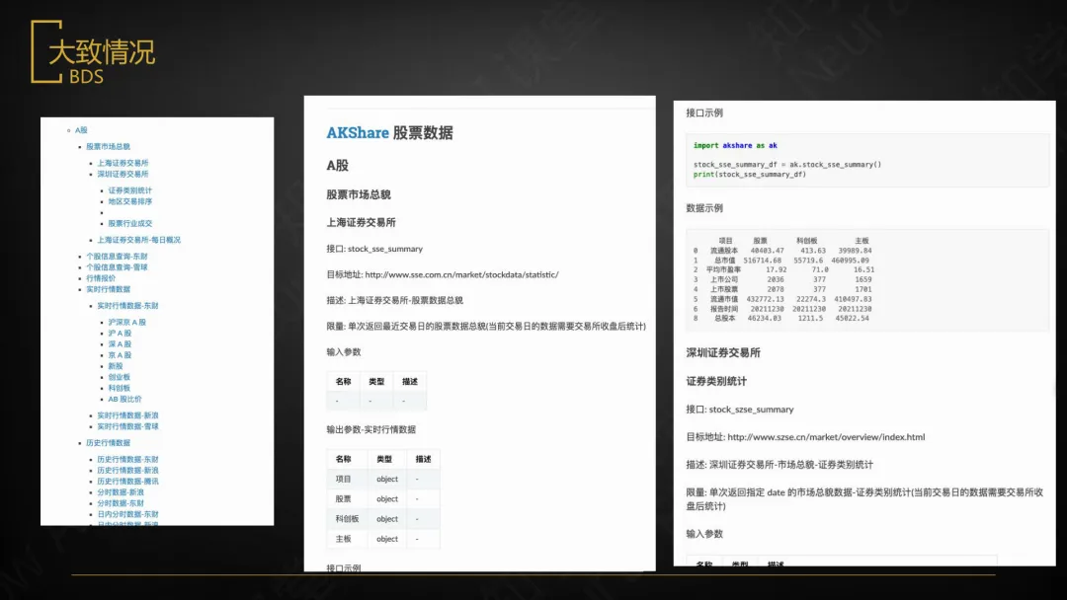The image size is (1067, 600).
Task: Open '日内分时数据-东财' link
Action: (127, 514)
